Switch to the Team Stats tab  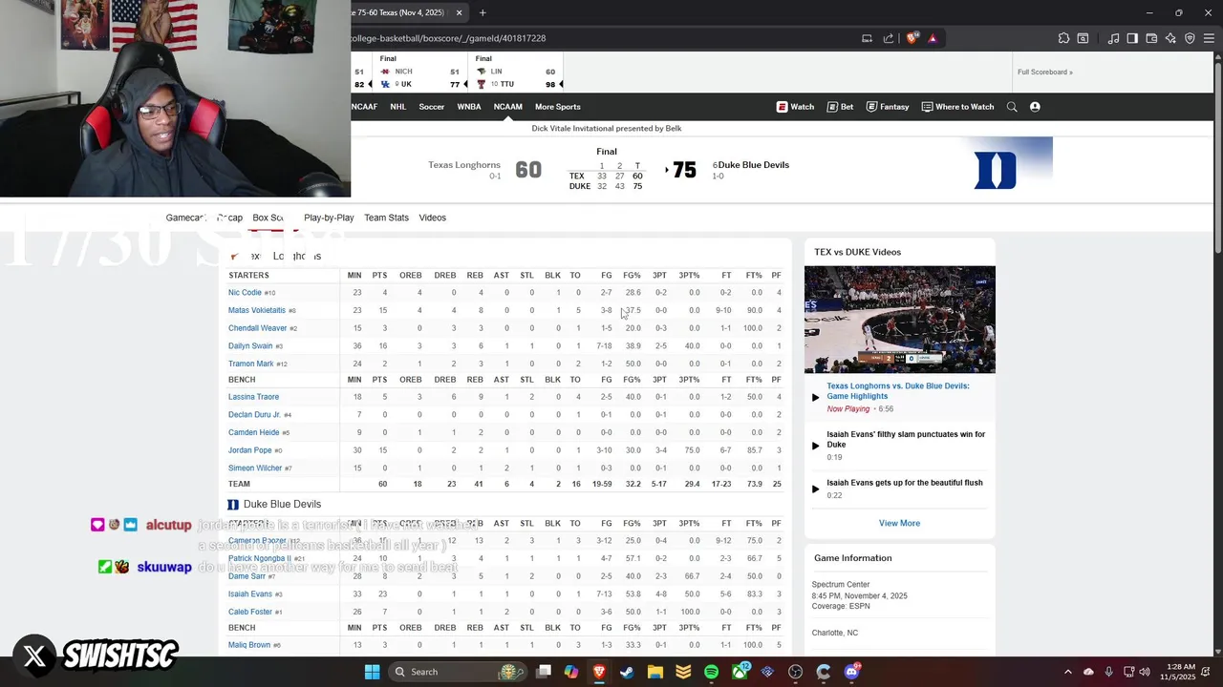[x=386, y=218]
